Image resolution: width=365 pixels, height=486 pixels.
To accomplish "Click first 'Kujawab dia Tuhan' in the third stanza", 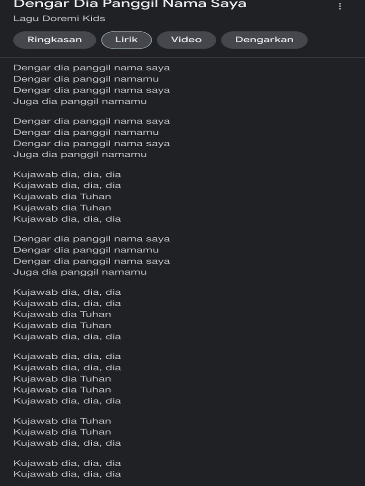I will point(62,196).
